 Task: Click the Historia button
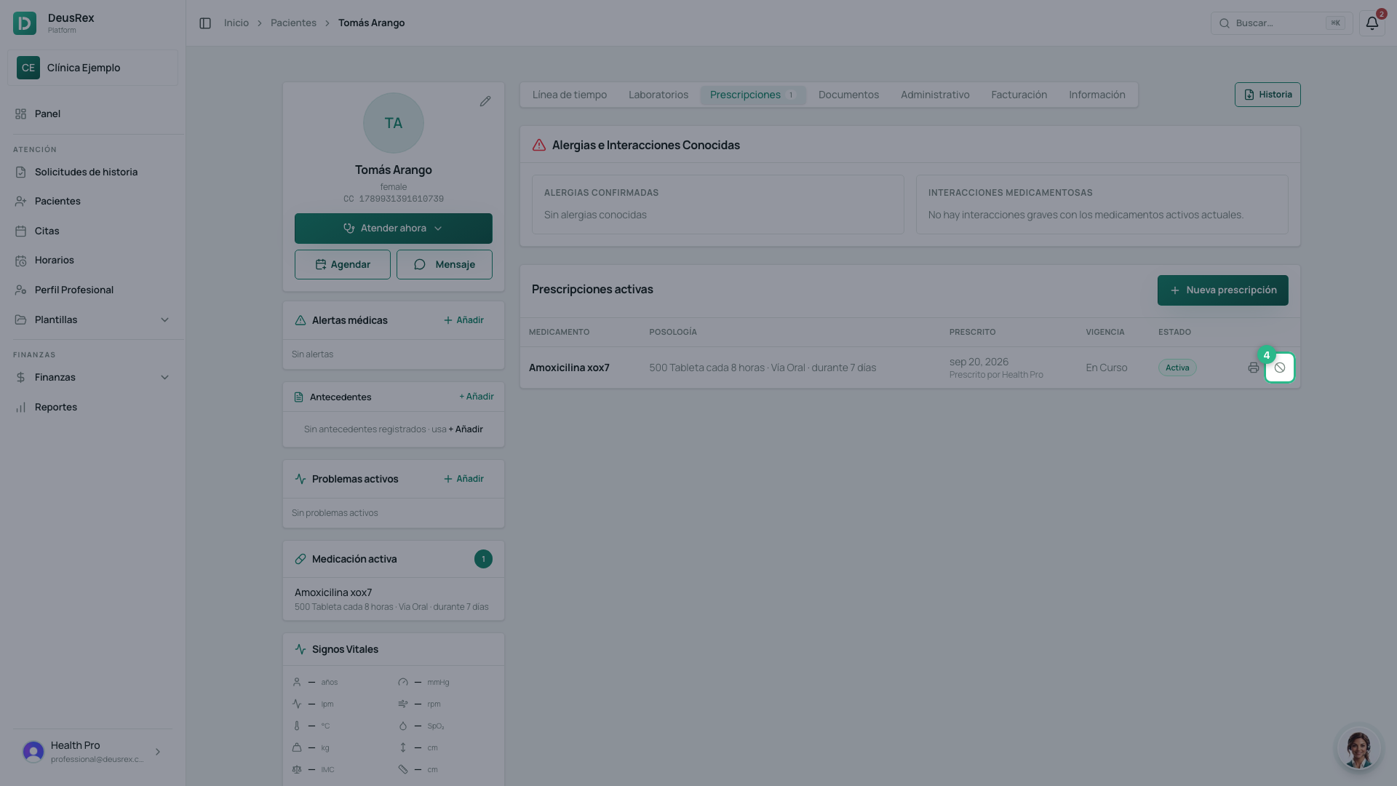click(1267, 95)
